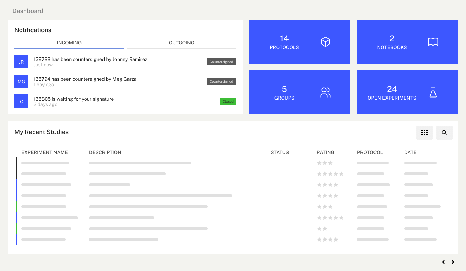Click the Open Experiments flask icon
The height and width of the screenshot is (271, 466).
click(x=433, y=92)
